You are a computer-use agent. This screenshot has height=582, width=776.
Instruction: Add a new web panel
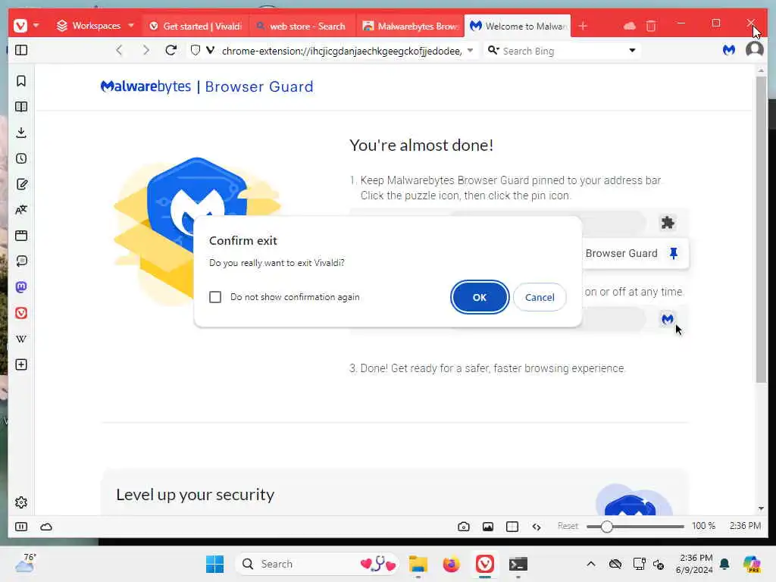point(21,365)
